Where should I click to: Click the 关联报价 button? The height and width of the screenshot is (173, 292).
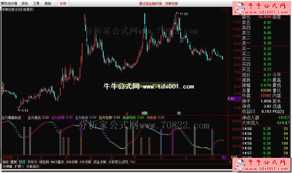[33, 167]
